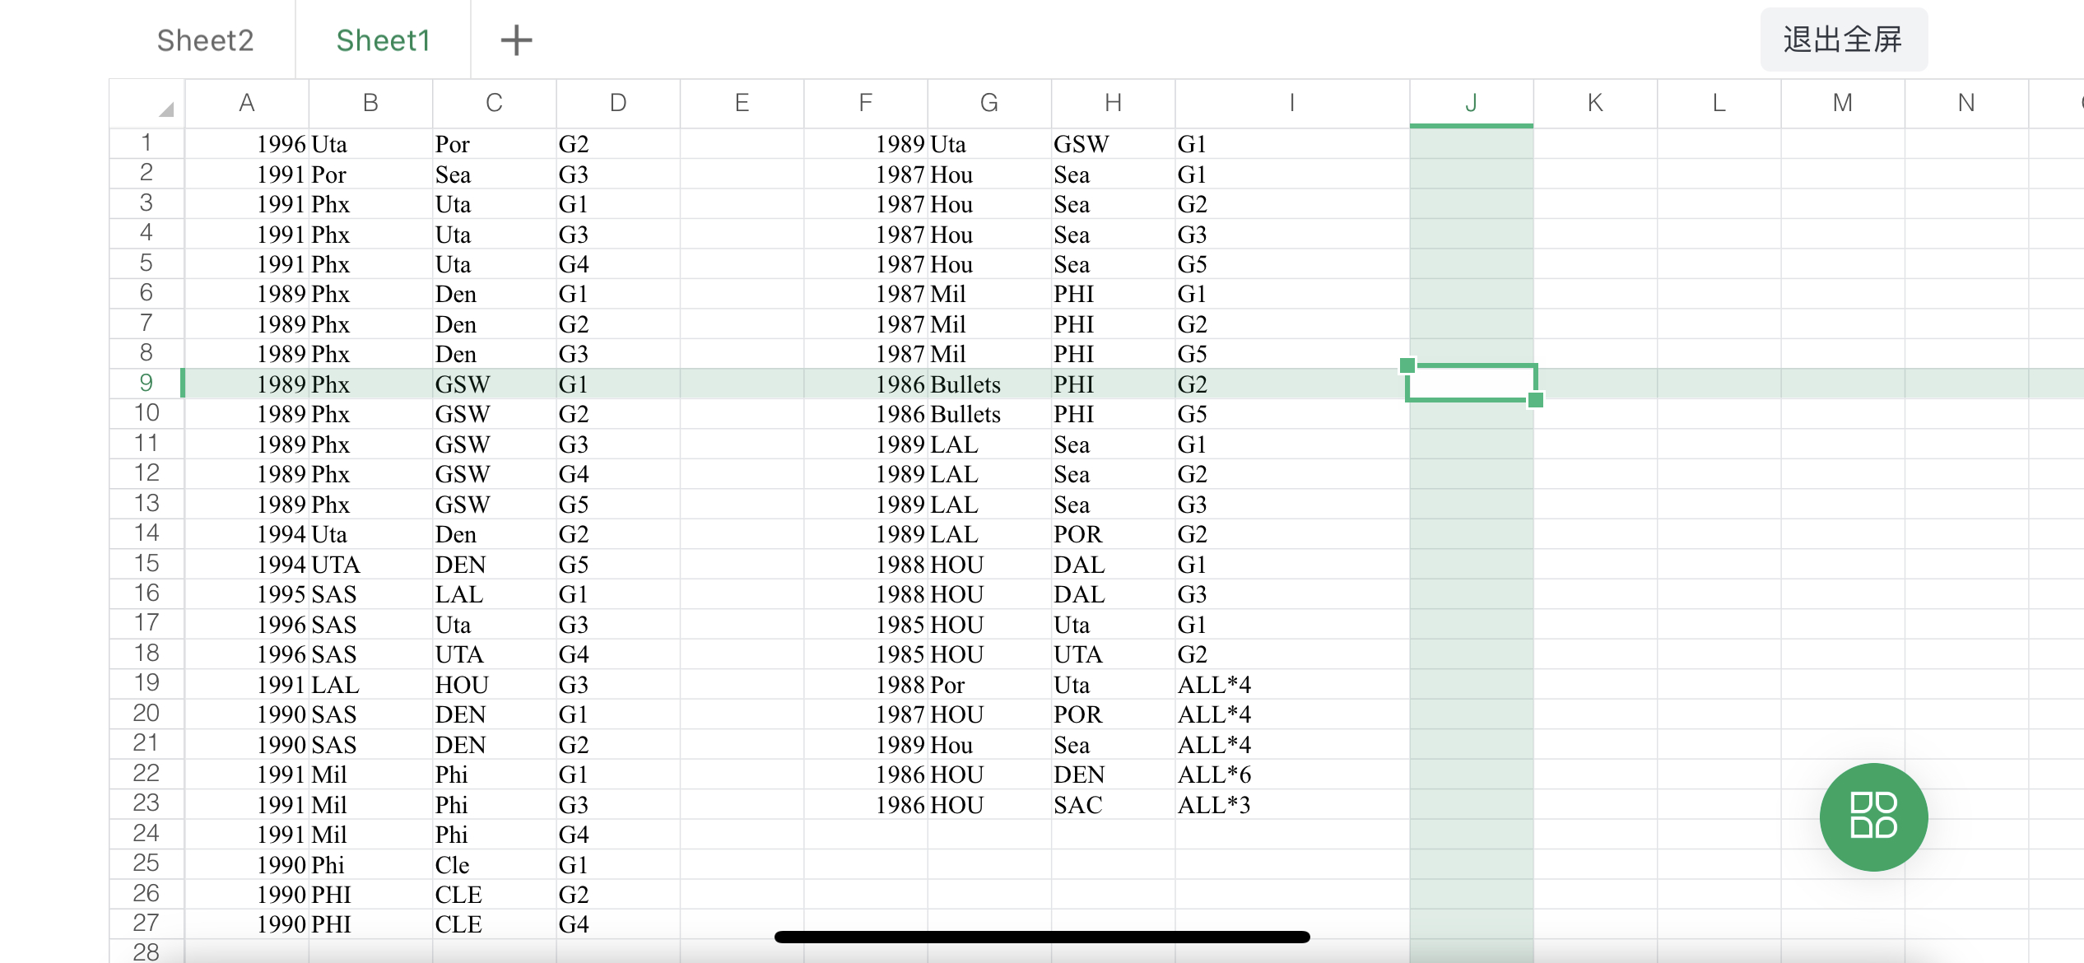Select row 27 header
The width and height of the screenshot is (2084, 963).
147,923
